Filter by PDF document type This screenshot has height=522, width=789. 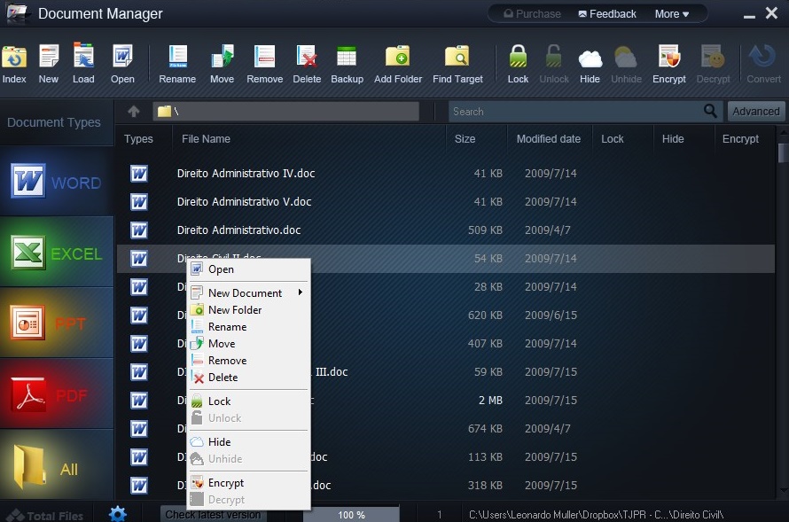click(57, 393)
